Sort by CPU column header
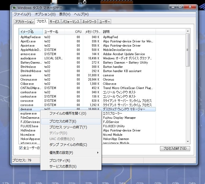205x184 pixels. 74,32
